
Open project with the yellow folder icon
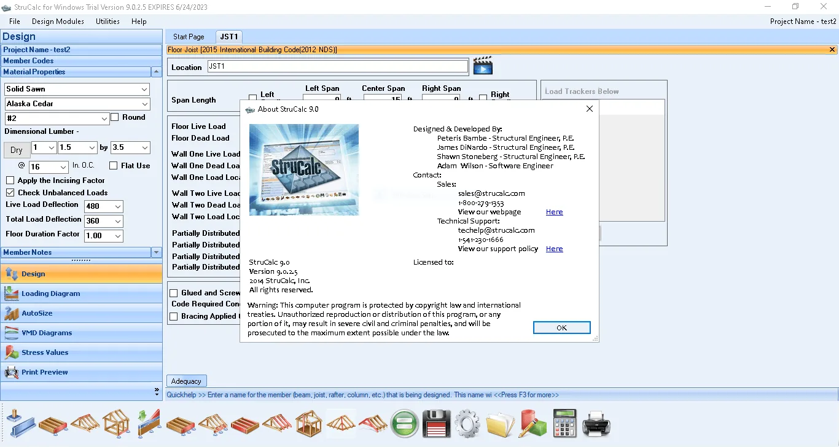point(500,424)
